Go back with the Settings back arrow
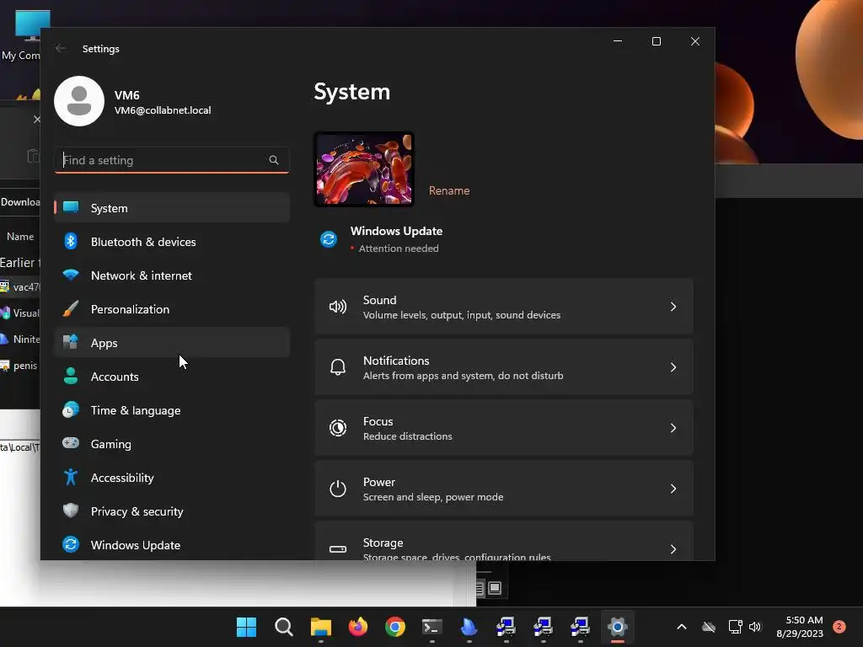This screenshot has width=863, height=647. [61, 48]
